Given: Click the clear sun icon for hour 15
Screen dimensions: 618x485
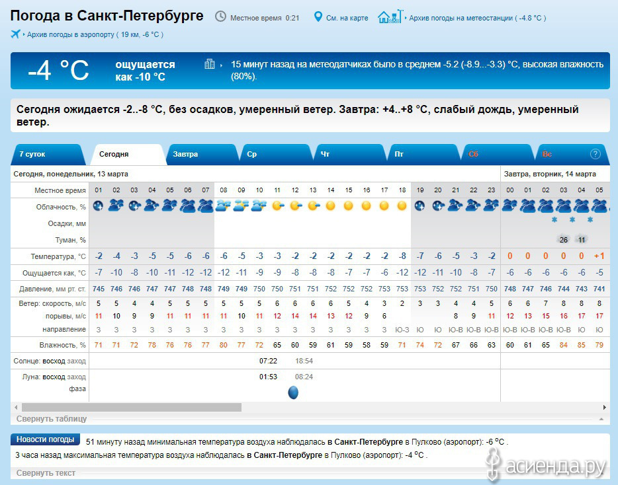Looking at the screenshot, I should [349, 205].
